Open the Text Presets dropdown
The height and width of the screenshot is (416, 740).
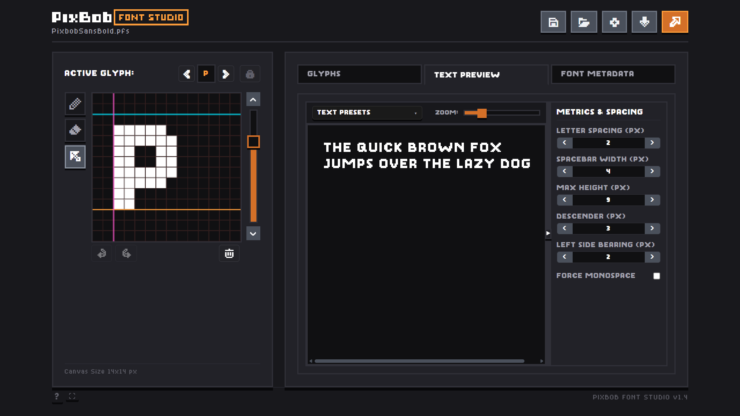point(367,113)
